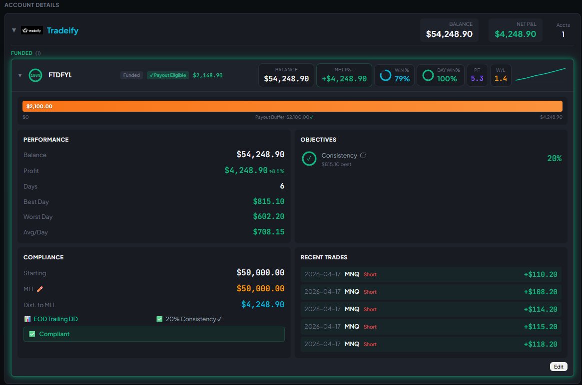Screen dimensions: 582x385
Task: Open the Tradeify firm name link
Action: pos(62,30)
